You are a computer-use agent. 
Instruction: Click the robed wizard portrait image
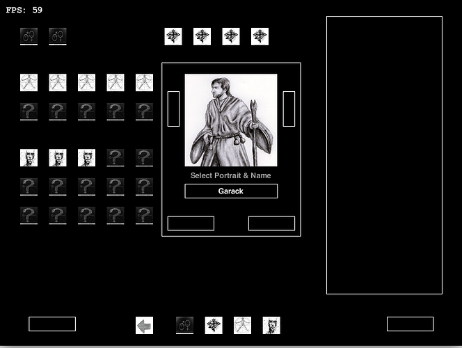tap(231, 120)
